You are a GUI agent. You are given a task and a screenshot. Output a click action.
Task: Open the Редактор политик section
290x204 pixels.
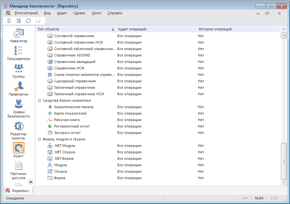[18, 130]
